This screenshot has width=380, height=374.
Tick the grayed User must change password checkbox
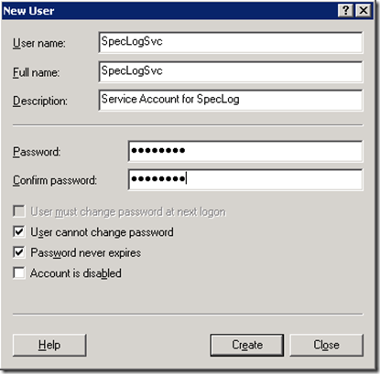tap(19, 211)
